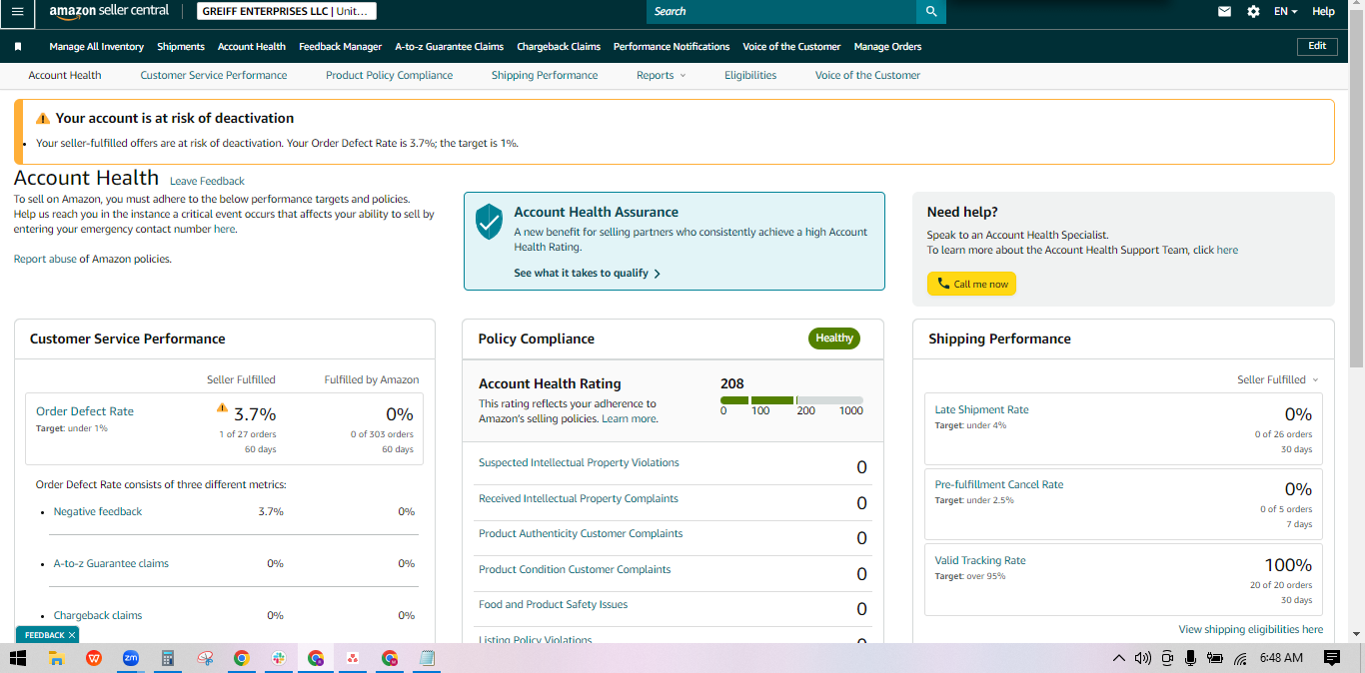Viewport: 1365px width, 673px height.
Task: Click the warning icon beside 3.7% defect rate
Action: click(x=223, y=407)
